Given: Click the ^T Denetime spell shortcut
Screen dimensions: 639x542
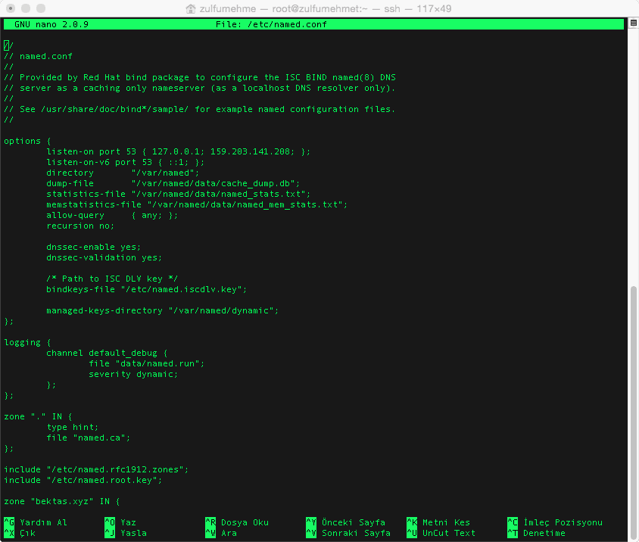Looking at the screenshot, I should [536, 533].
